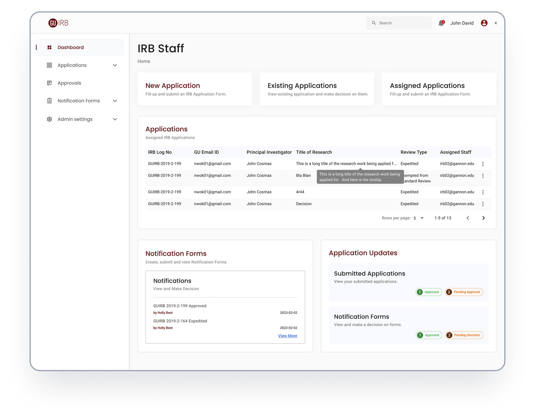Click Approved badge under Notification Forms updates
The height and width of the screenshot is (419, 535).
(x=429, y=335)
